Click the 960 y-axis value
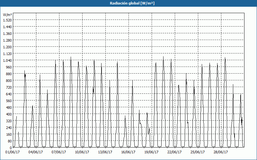This screenshot has width=257, height=160. coord(9,67)
